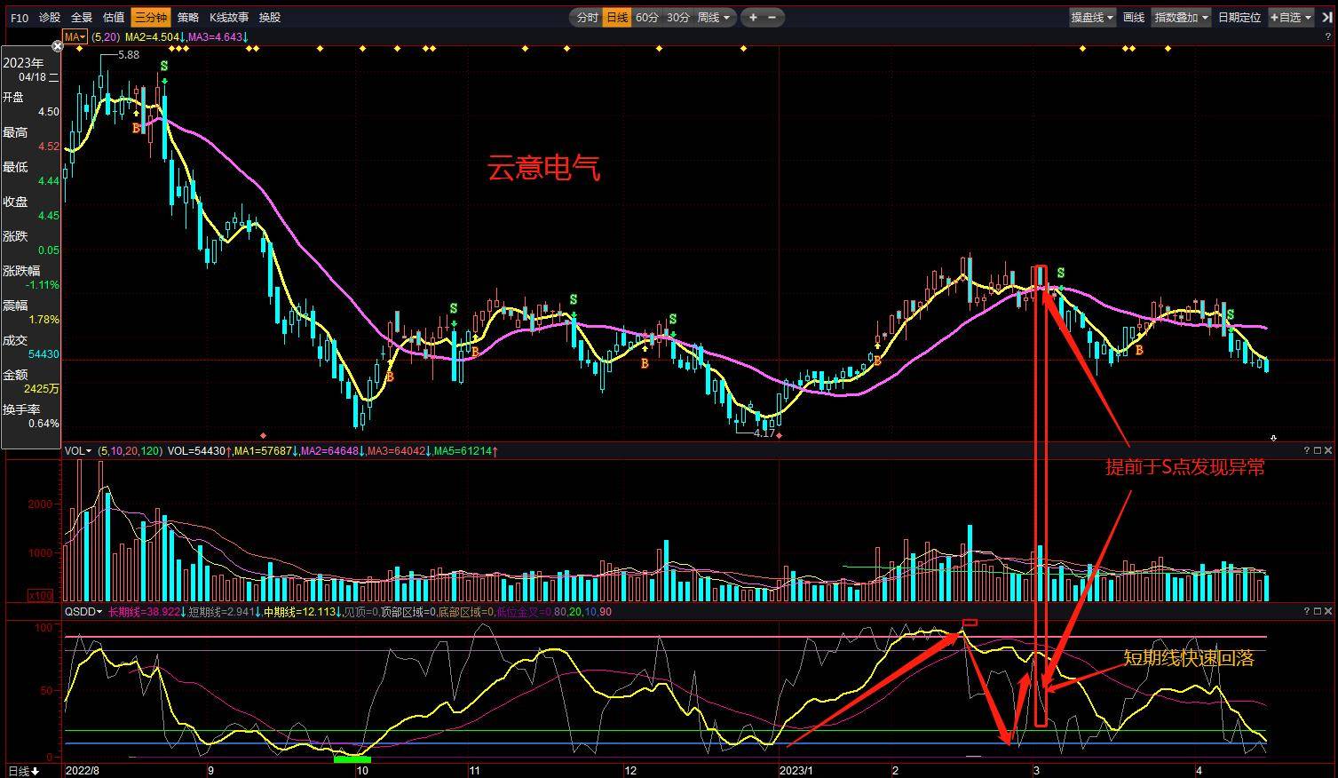
Task: Close the data info panel
Action: [x=58, y=46]
